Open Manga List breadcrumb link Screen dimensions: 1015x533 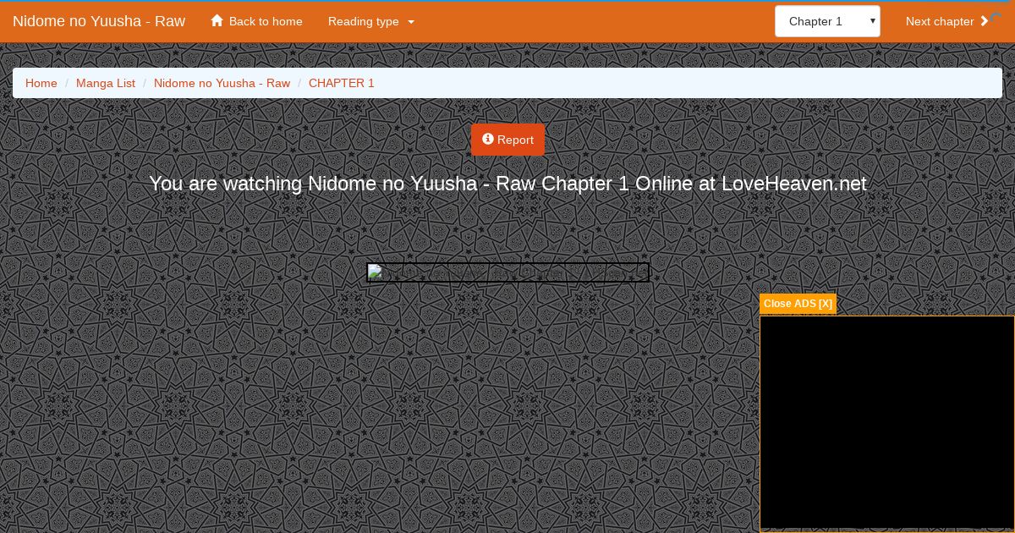[x=106, y=83]
